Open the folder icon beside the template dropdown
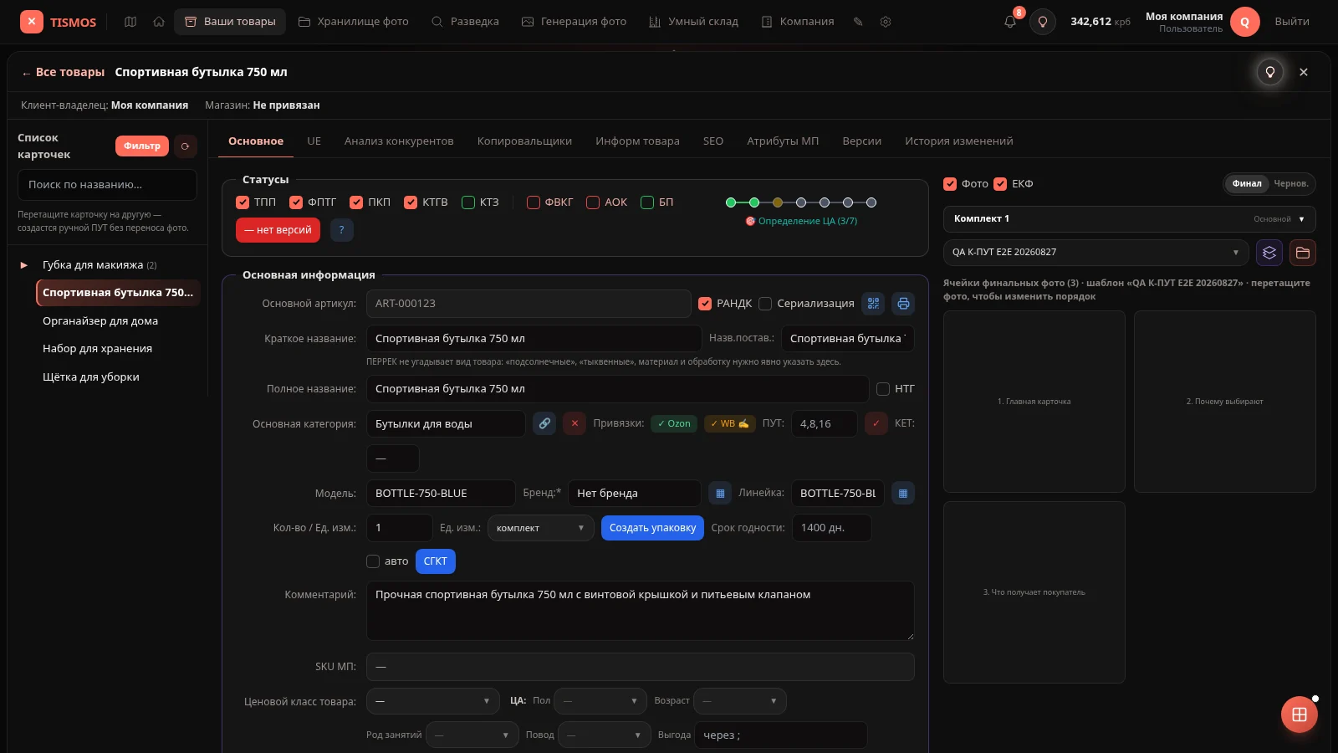The height and width of the screenshot is (753, 1338). (1303, 253)
